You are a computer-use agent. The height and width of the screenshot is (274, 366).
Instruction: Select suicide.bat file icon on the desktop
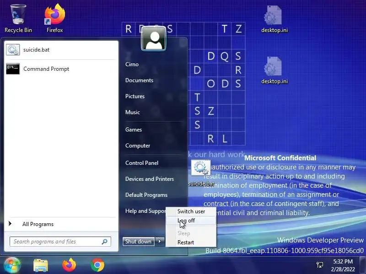coord(201,173)
